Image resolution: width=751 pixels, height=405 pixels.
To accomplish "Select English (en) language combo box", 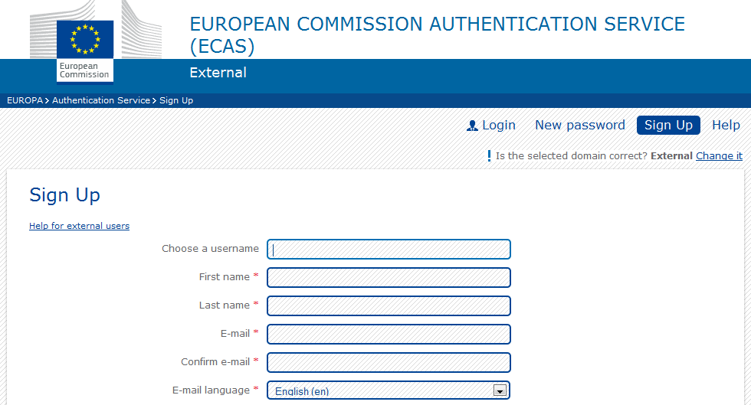I will 389,390.
